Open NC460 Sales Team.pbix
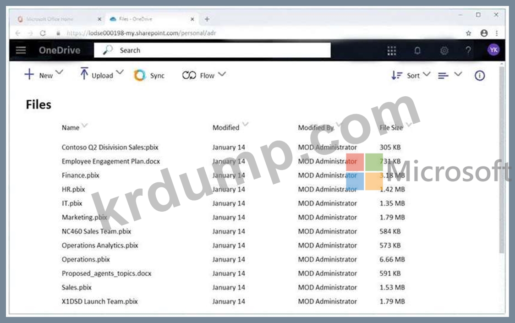The image size is (515, 323). tap(96, 231)
